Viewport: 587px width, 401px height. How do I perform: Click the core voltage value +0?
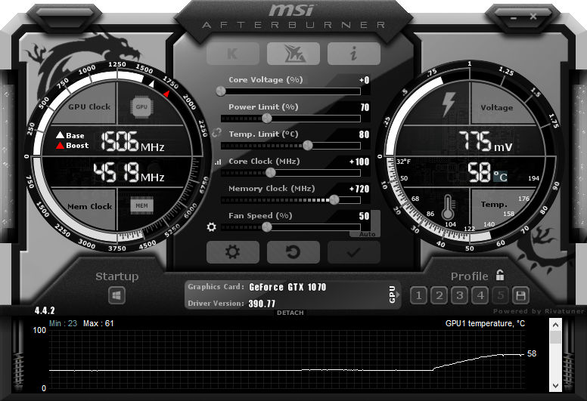364,80
